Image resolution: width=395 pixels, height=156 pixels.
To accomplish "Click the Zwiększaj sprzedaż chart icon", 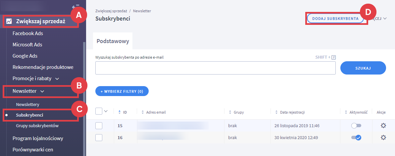I will point(9,21).
